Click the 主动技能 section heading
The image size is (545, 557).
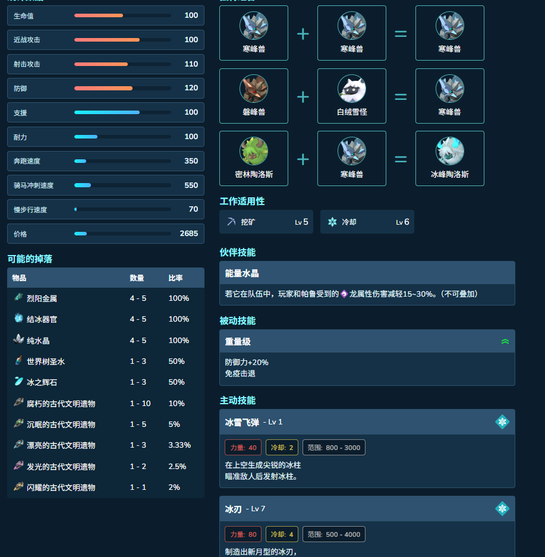pyautogui.click(x=238, y=400)
